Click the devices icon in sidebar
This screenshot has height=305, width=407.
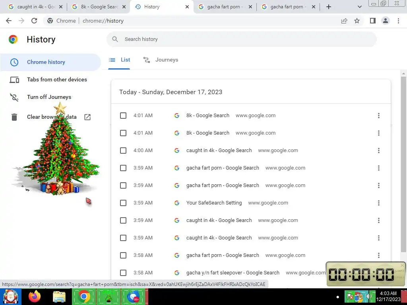14,80
